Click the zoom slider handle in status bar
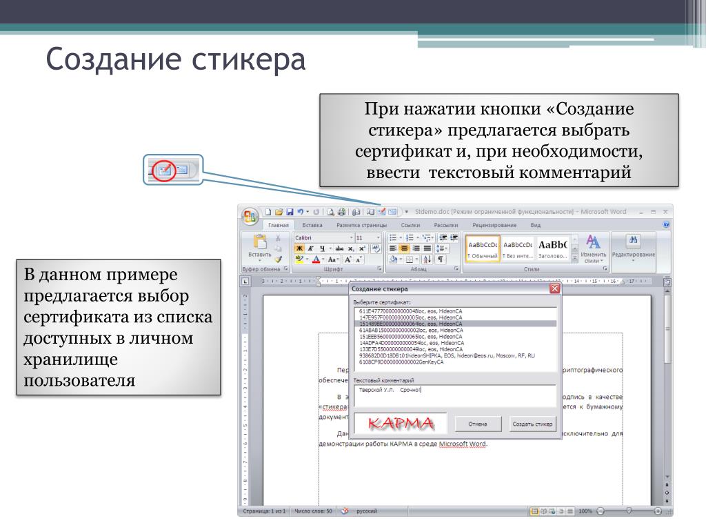This screenshot has width=706, height=530. tap(629, 511)
